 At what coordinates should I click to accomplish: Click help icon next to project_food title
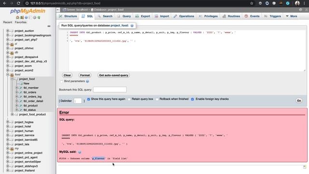132,26
